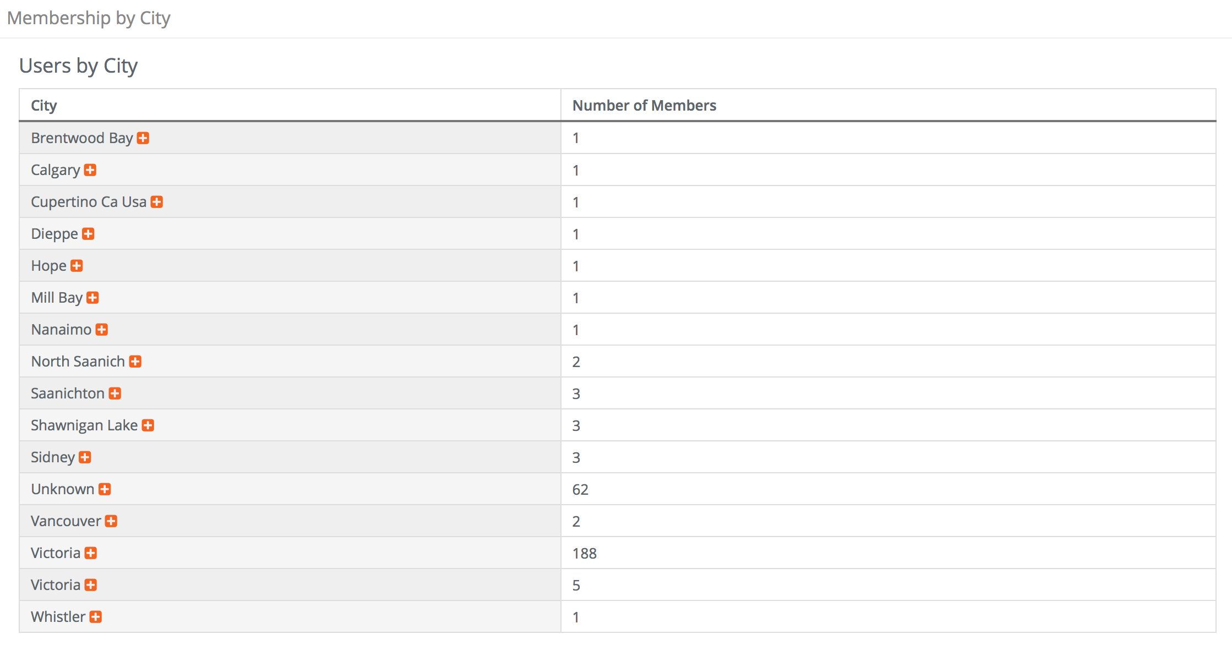Expand the Victoria row with 5 members
Screen dimensions: 1232x645
click(x=91, y=585)
